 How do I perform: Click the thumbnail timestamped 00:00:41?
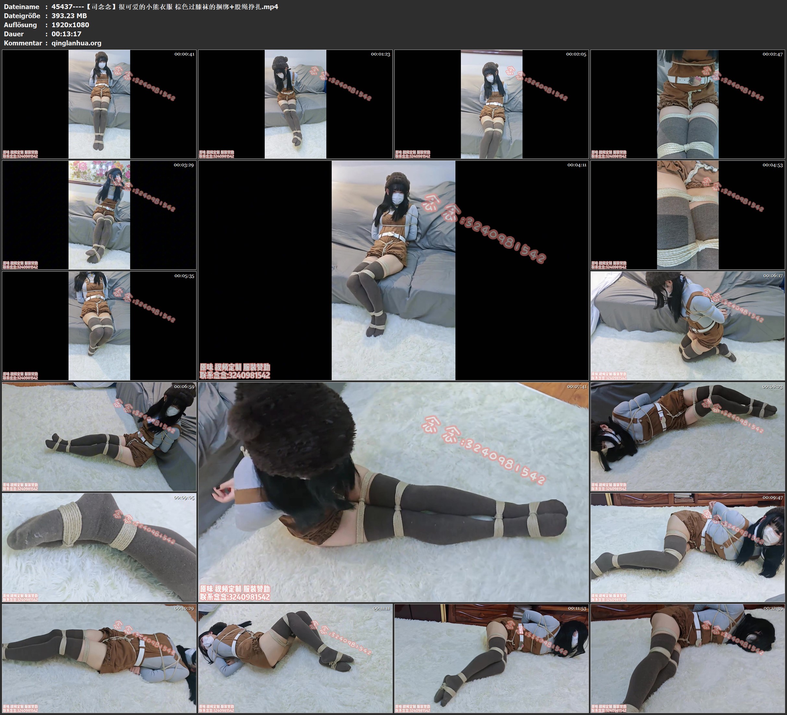coord(99,104)
